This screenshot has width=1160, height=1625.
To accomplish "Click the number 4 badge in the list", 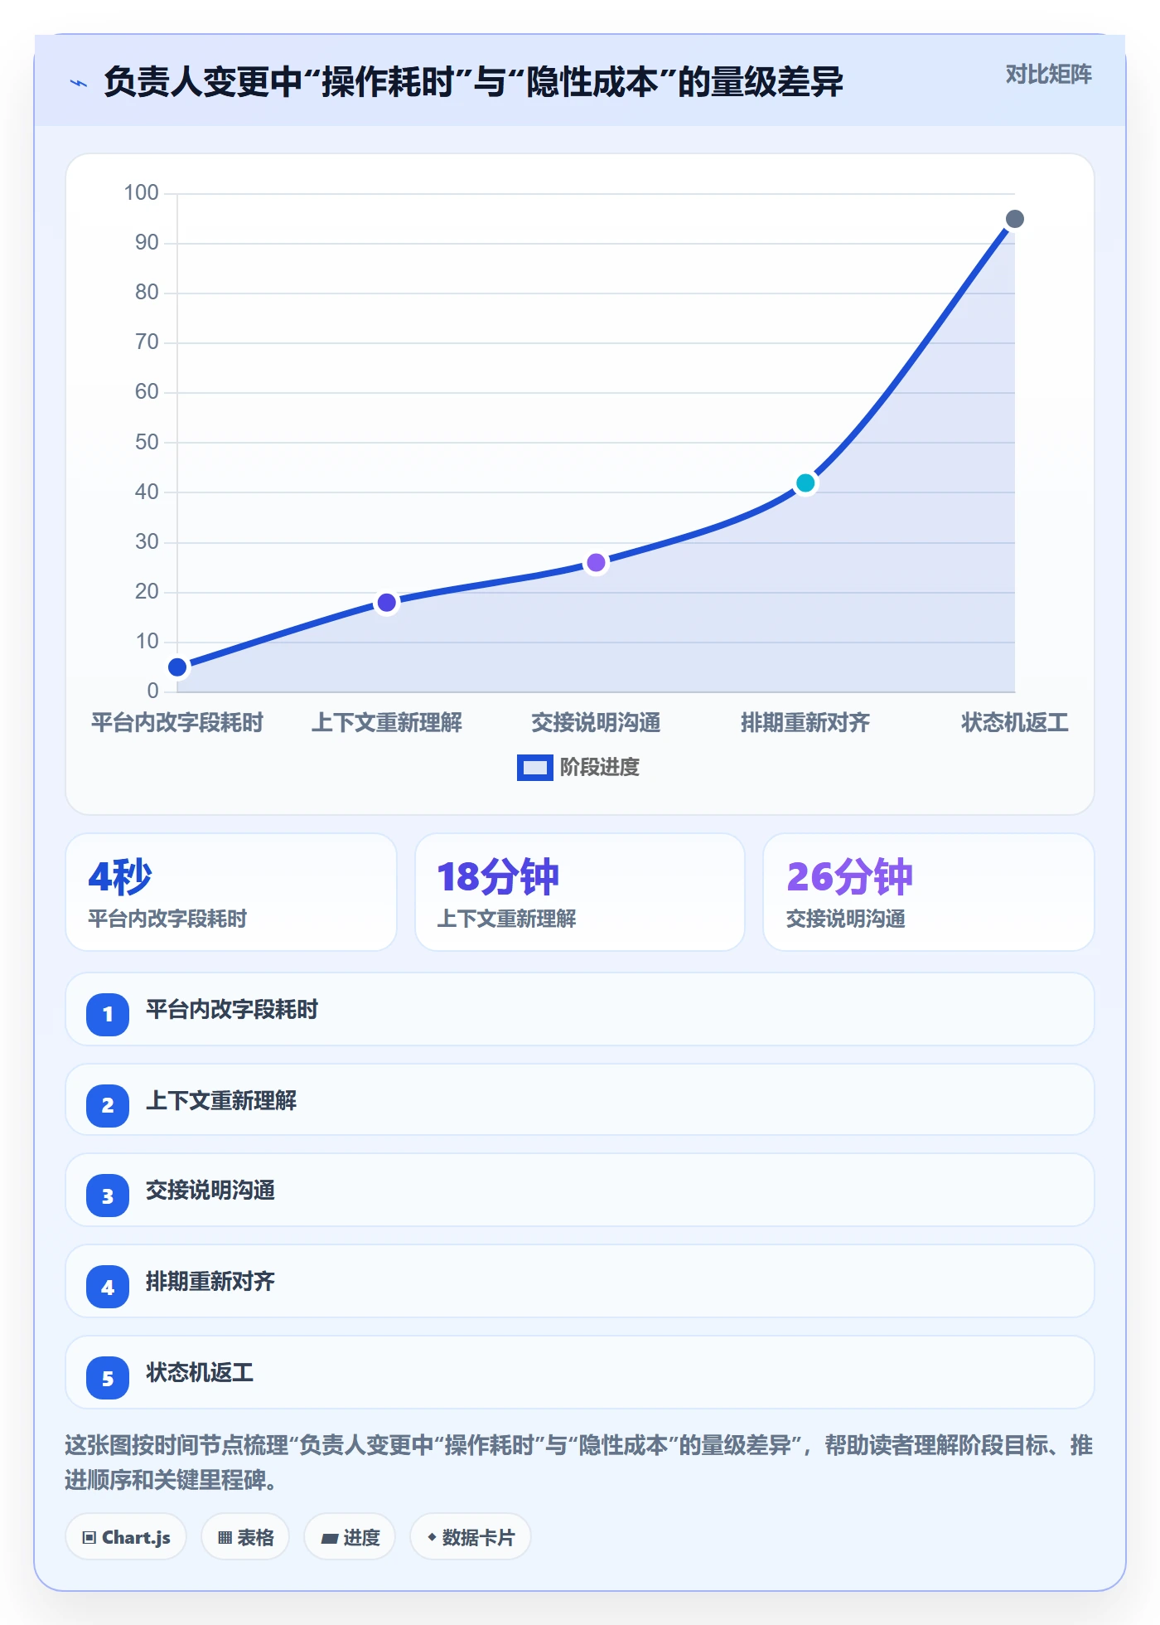I will coord(108,1288).
